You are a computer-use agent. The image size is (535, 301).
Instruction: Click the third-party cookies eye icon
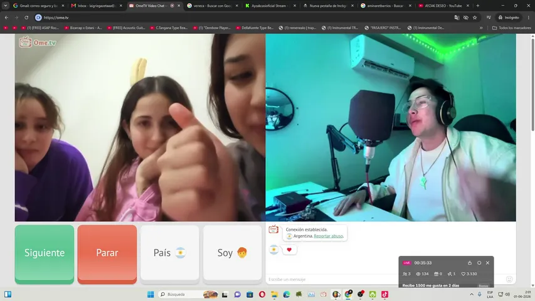[x=466, y=18]
